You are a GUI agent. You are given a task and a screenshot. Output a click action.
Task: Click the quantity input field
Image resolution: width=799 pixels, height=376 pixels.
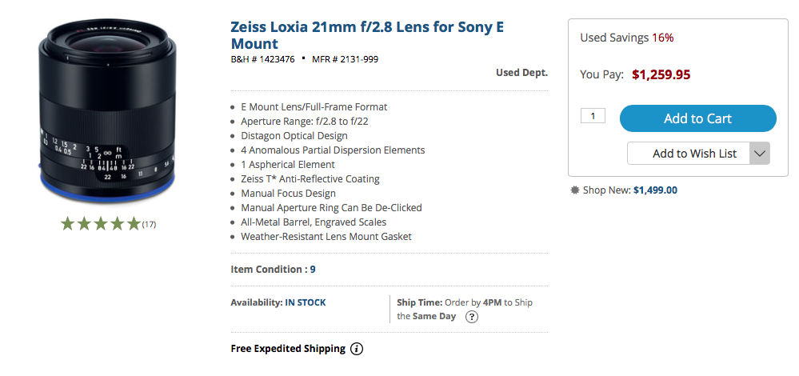click(593, 116)
